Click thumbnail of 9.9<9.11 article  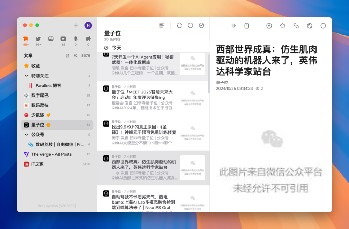click(x=193, y=133)
